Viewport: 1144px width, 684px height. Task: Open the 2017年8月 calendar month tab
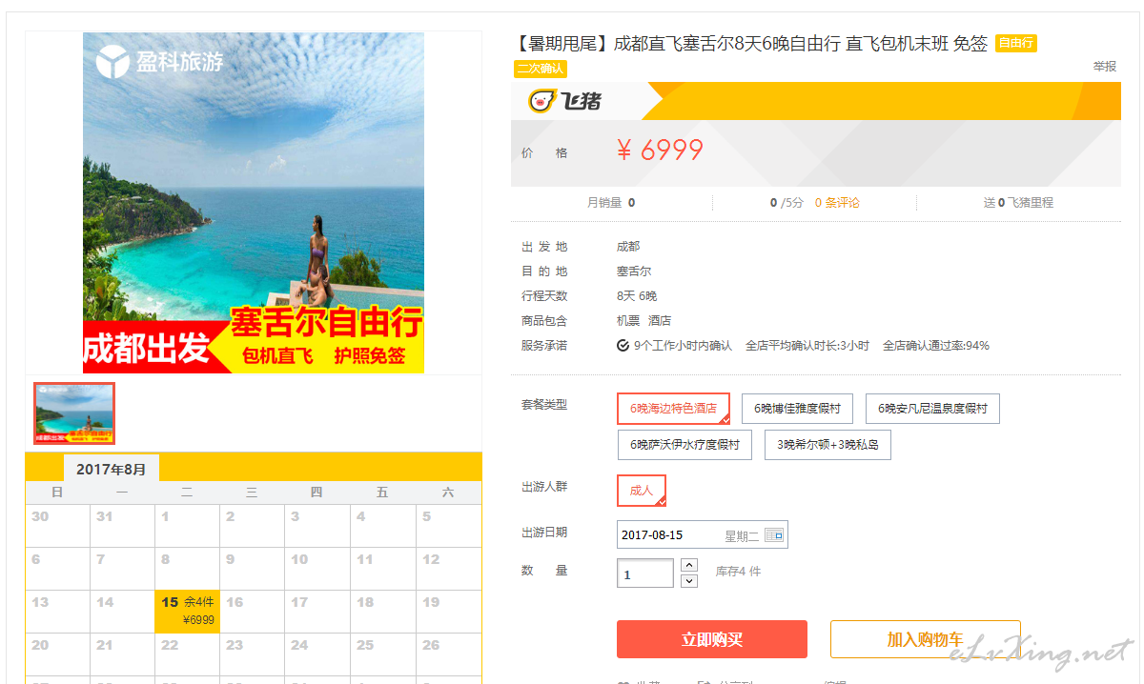pos(112,469)
